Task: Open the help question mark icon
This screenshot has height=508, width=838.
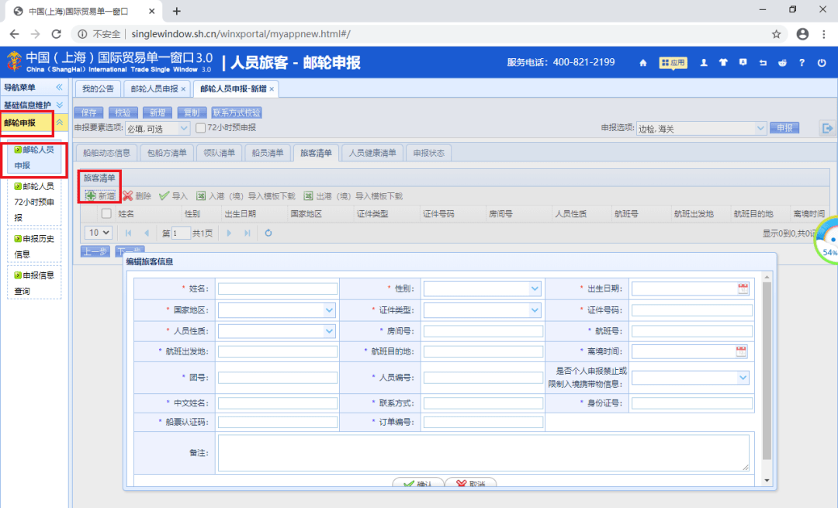Action: [x=802, y=63]
